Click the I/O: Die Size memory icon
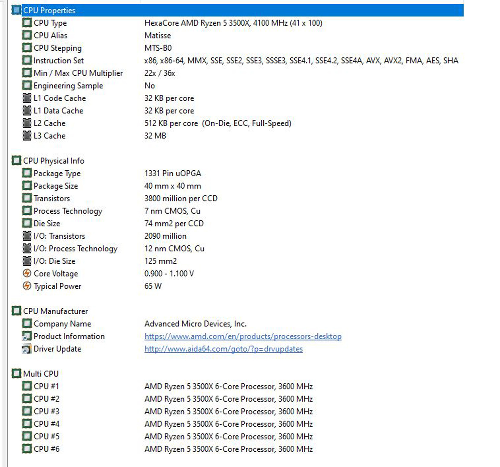500x467 pixels. point(27,261)
